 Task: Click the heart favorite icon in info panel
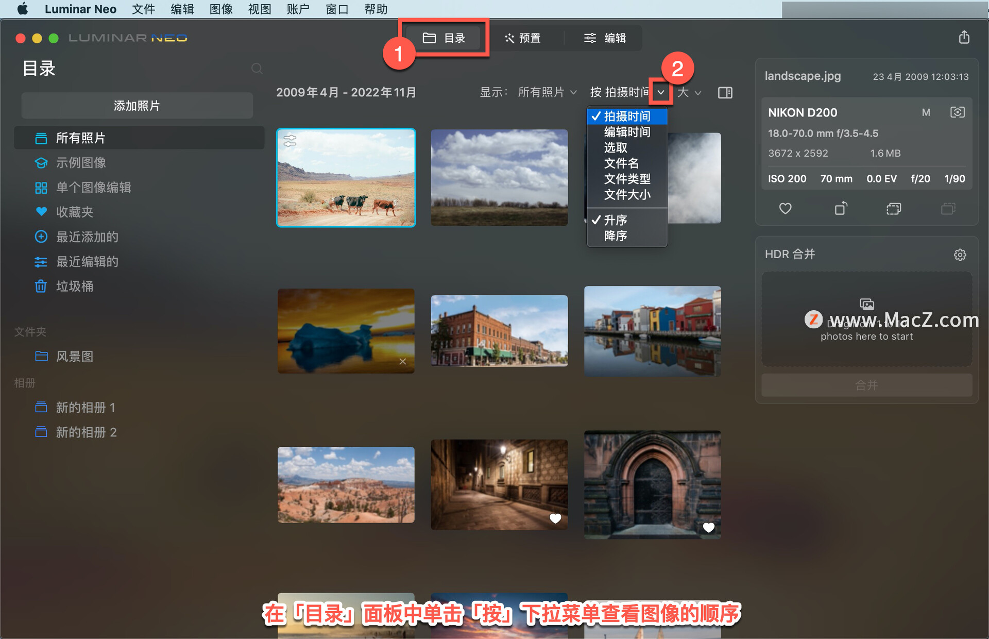pyautogui.click(x=785, y=209)
